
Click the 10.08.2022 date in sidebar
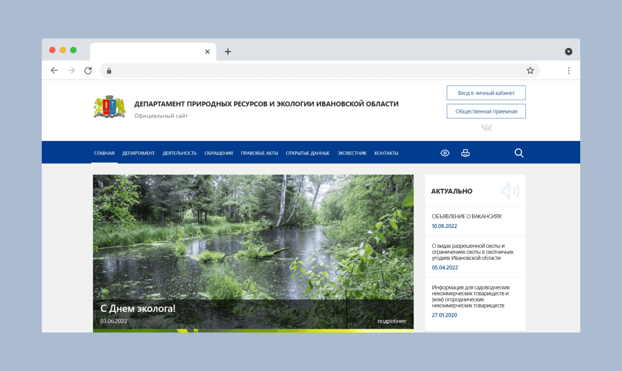click(444, 226)
